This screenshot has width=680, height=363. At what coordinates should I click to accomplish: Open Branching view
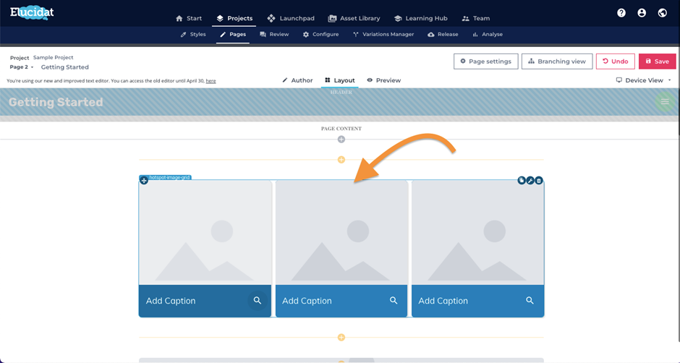(557, 61)
